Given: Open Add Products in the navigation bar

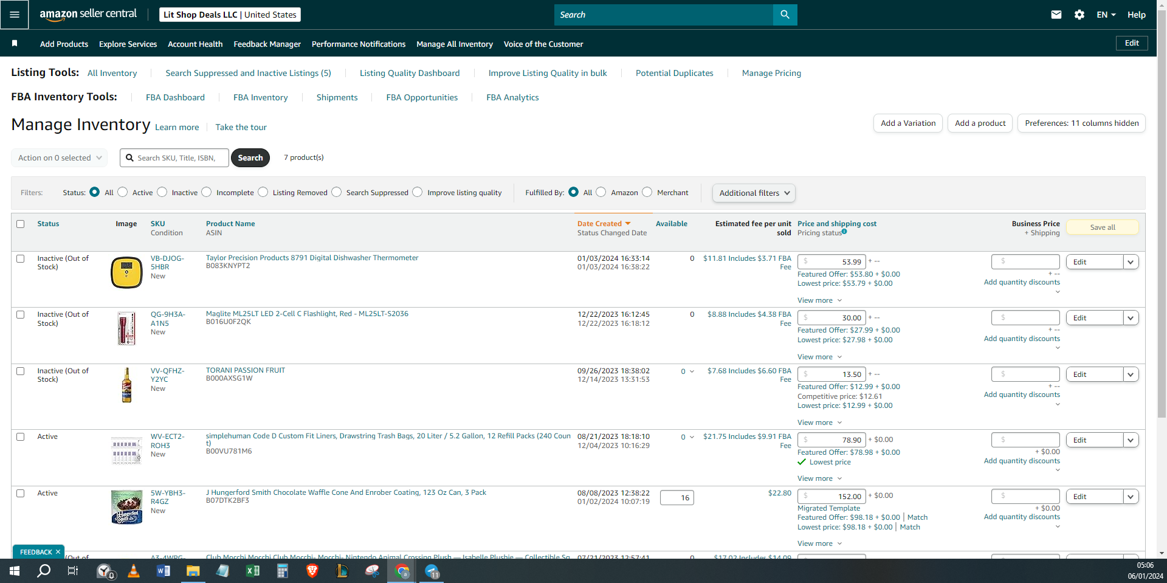Looking at the screenshot, I should click(x=64, y=44).
